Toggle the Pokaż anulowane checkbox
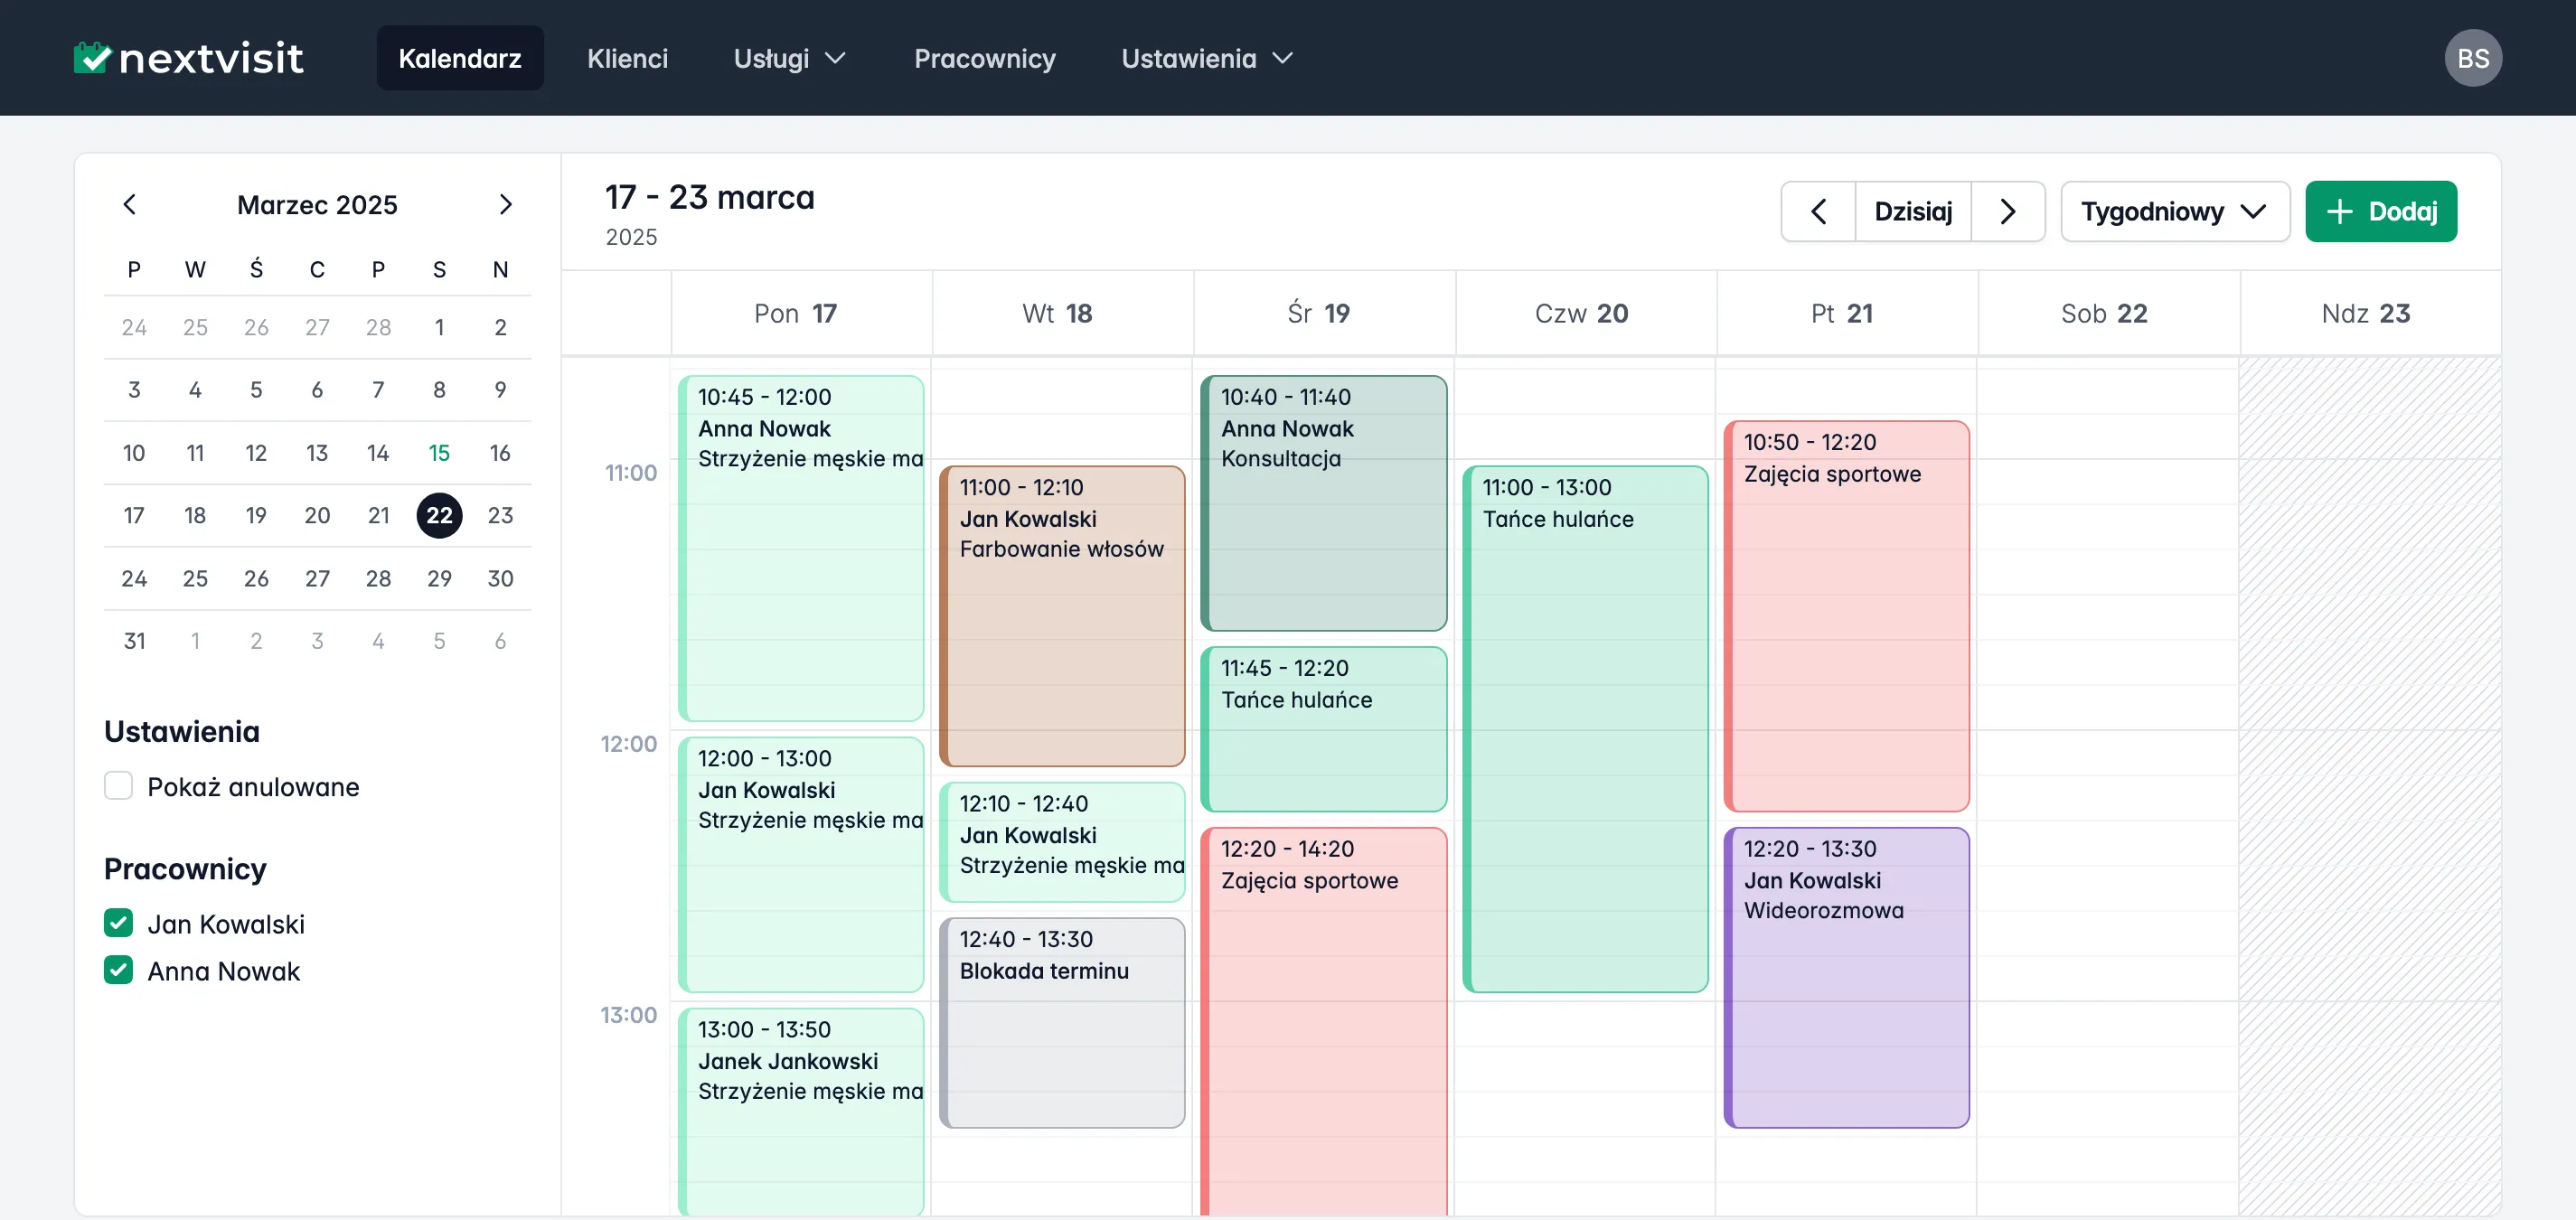 tap(118, 786)
